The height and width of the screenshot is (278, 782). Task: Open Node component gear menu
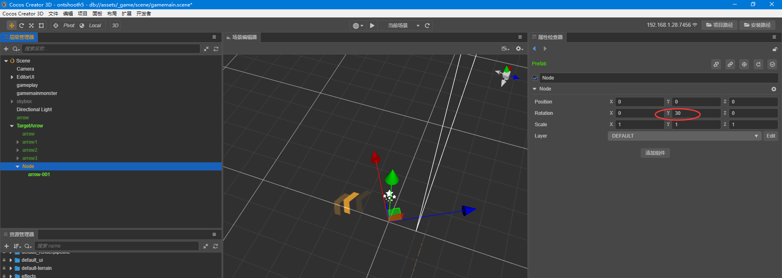click(774, 89)
